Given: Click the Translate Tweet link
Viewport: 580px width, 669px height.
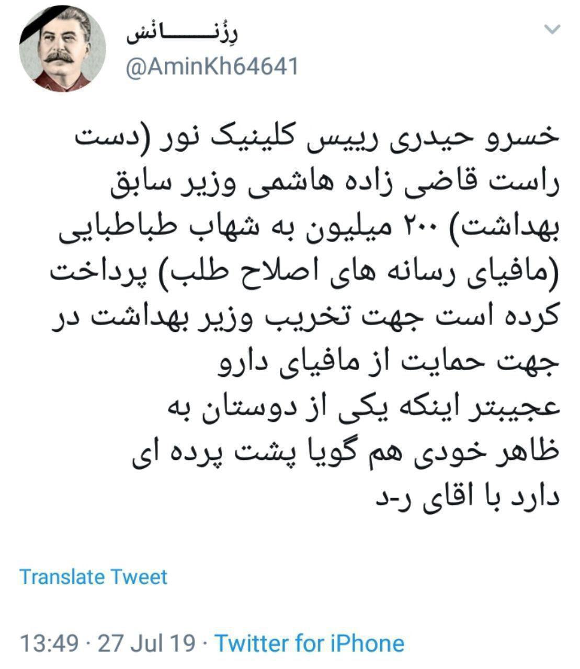Looking at the screenshot, I should coord(94,576).
